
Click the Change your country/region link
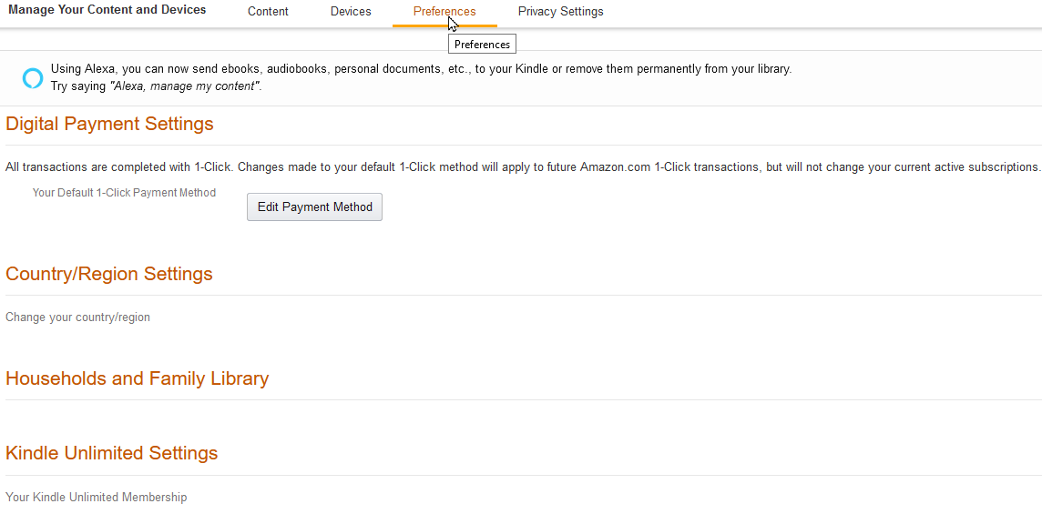77,317
